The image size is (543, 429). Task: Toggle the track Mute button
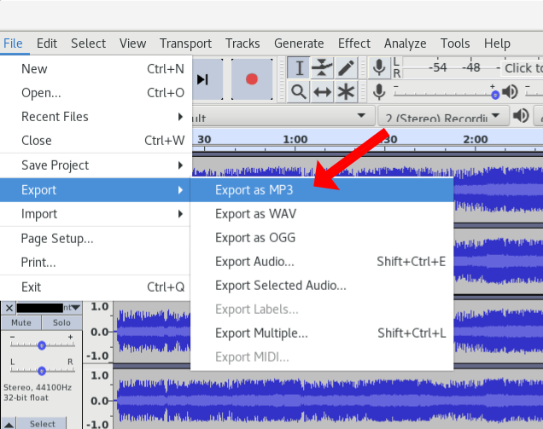21,322
